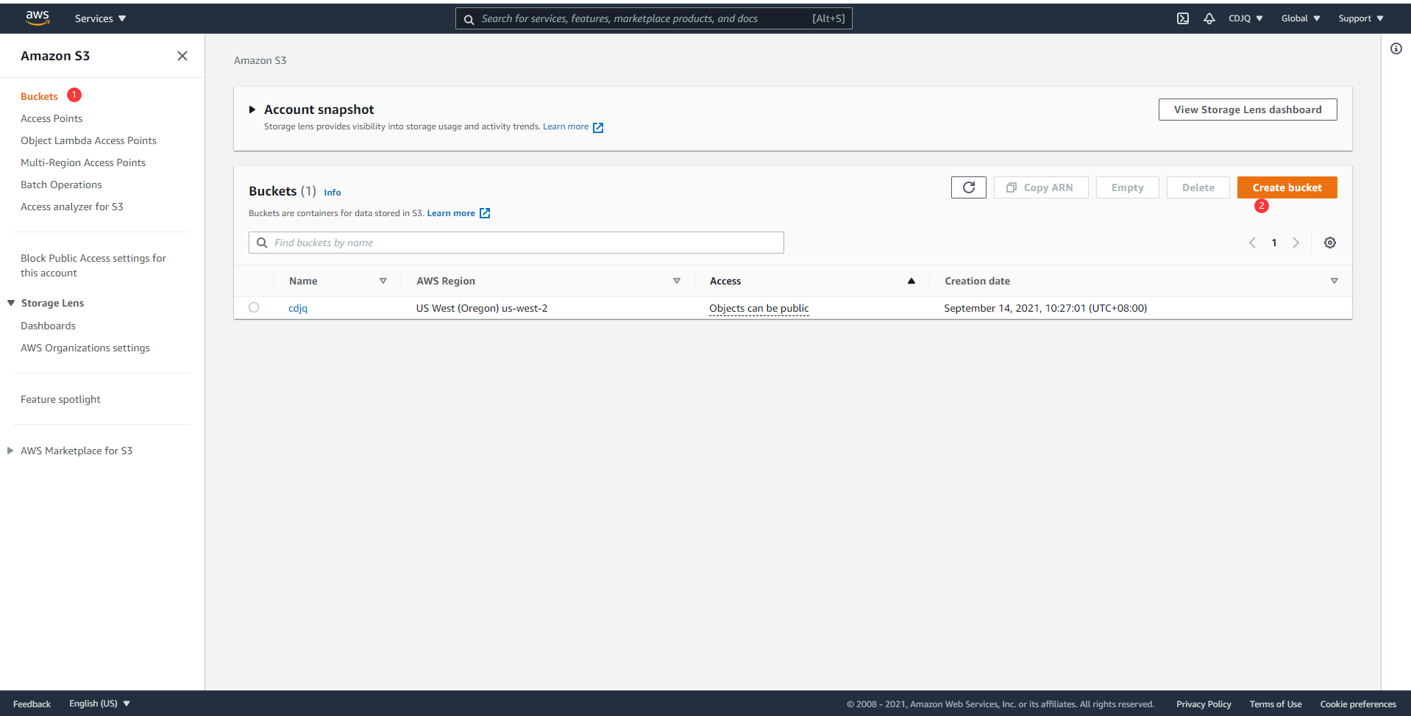The image size is (1411, 716).
Task: Click the Delete bucket button
Action: coord(1198,187)
